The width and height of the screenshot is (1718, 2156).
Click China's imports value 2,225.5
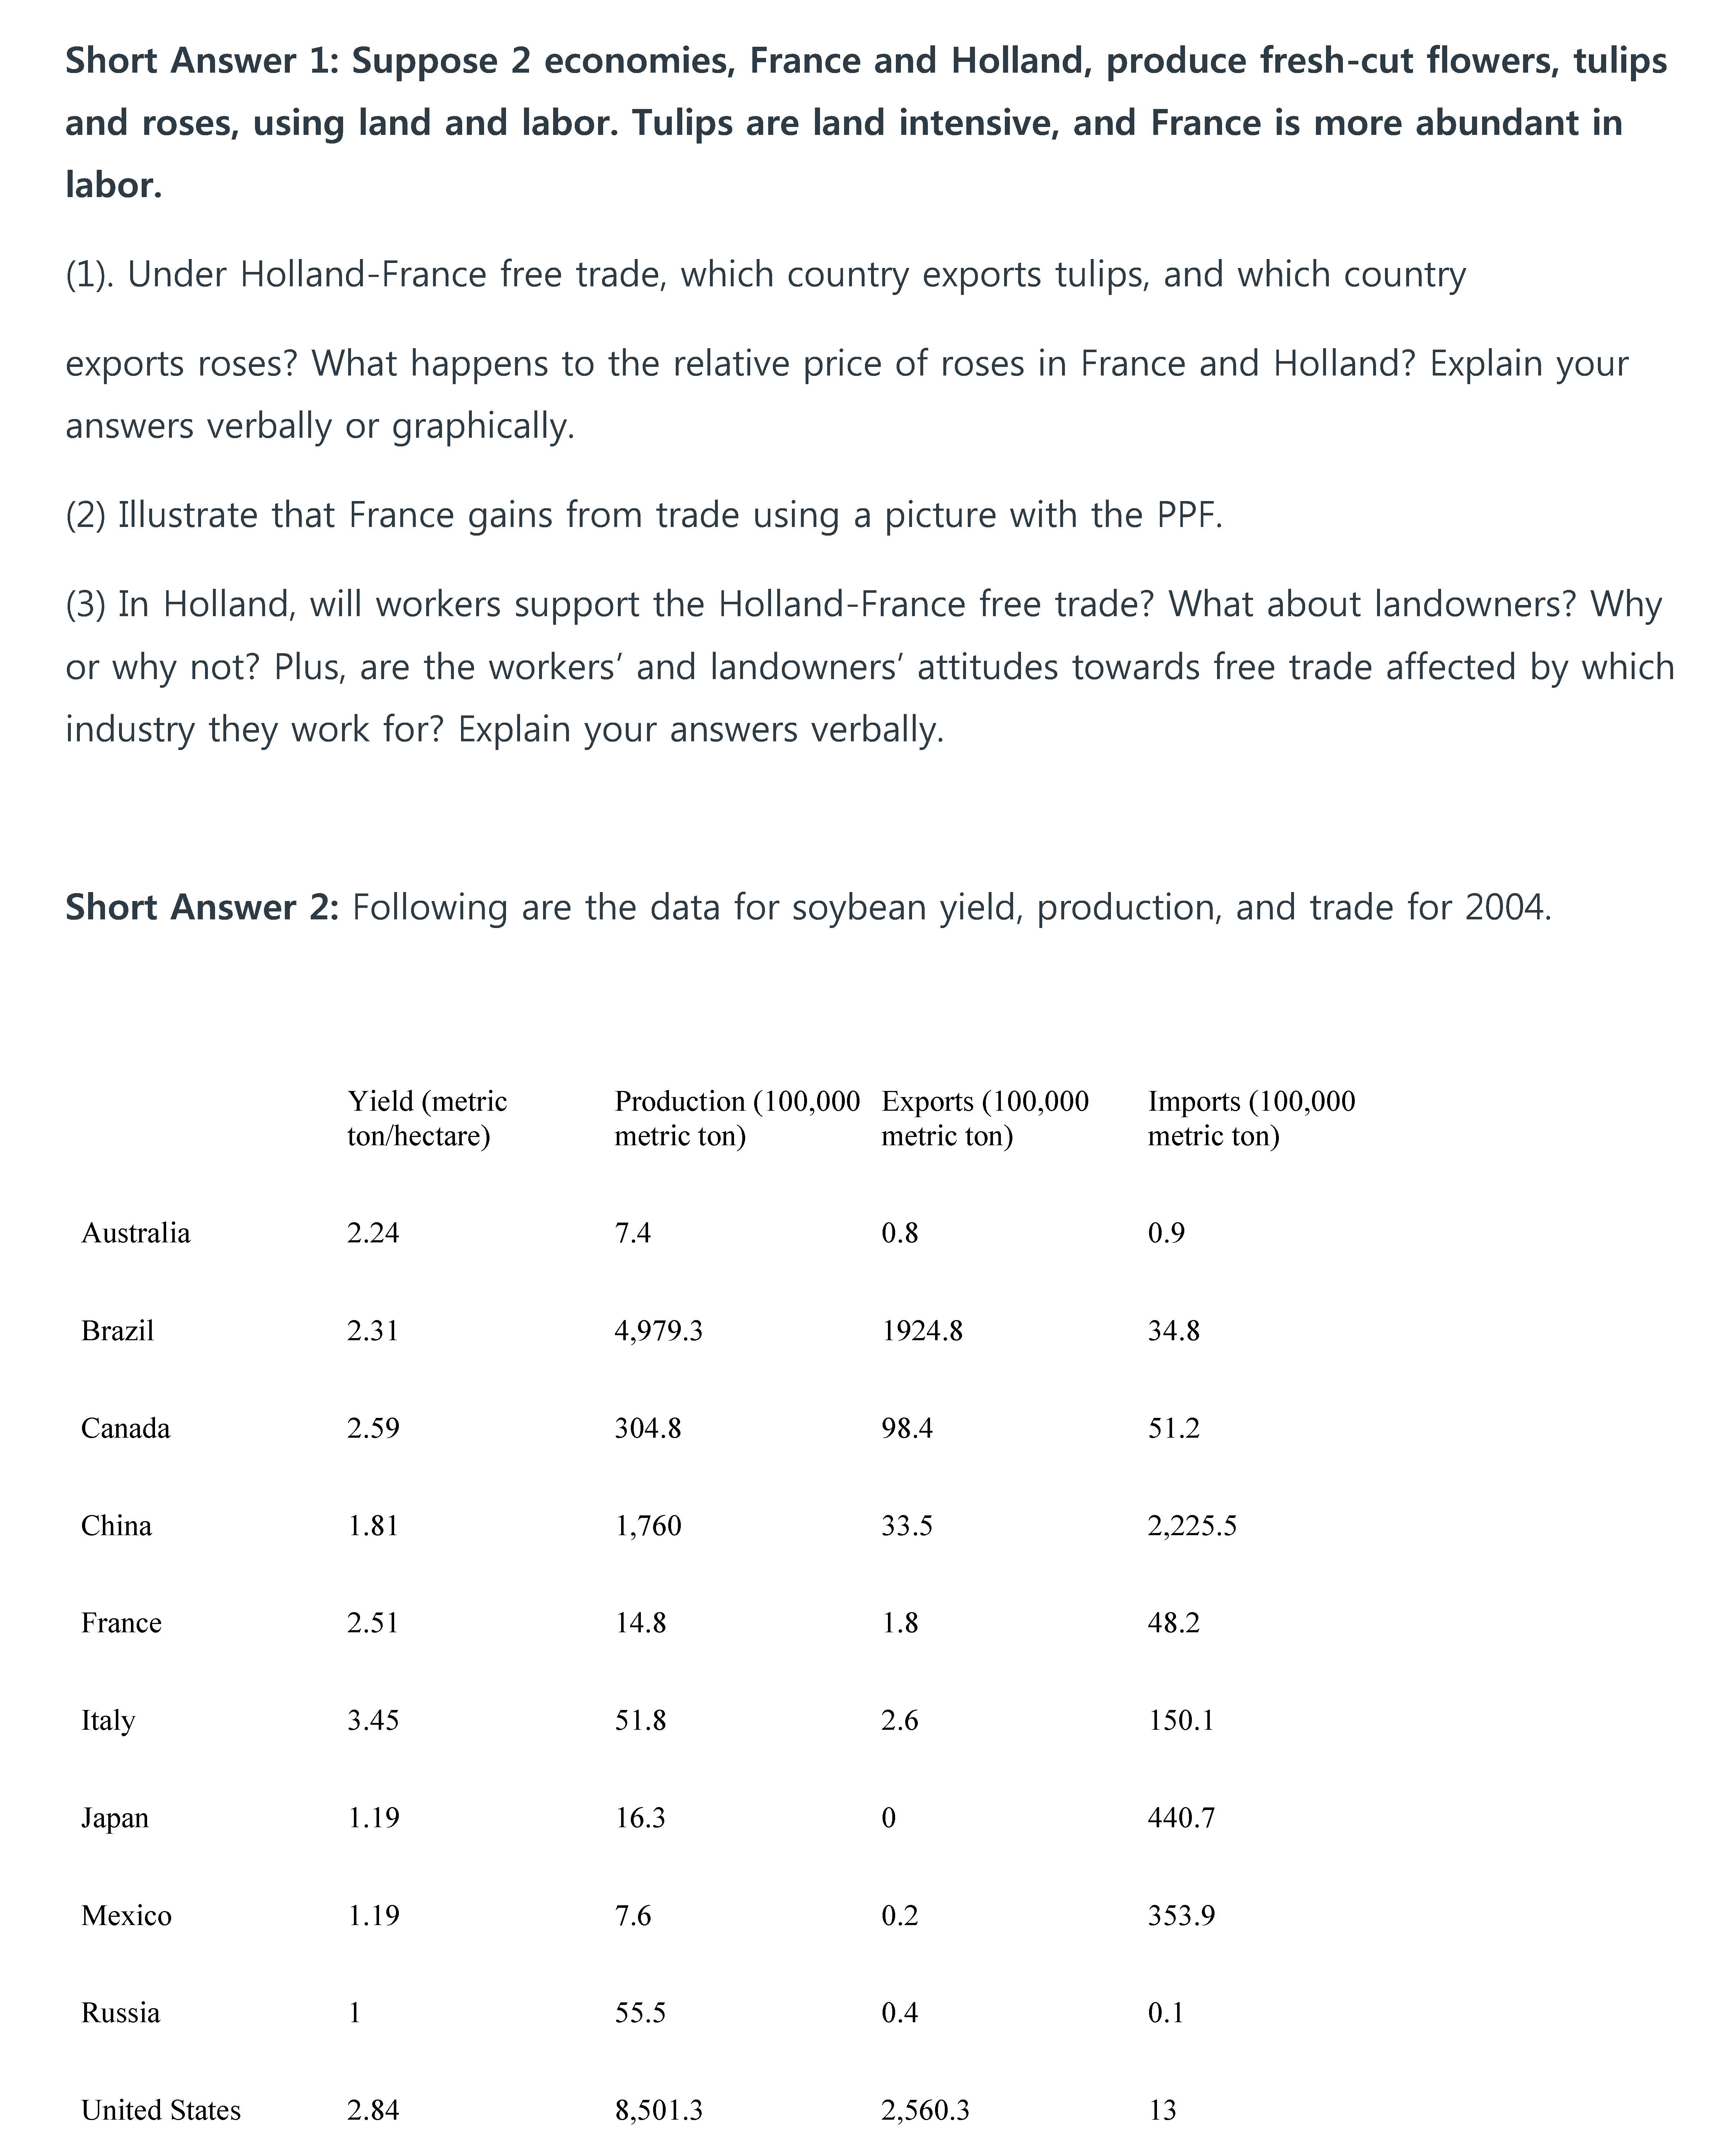1192,1526
